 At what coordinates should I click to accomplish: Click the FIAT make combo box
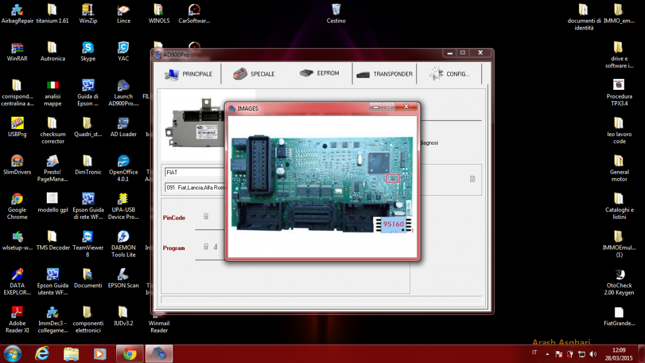(x=195, y=173)
